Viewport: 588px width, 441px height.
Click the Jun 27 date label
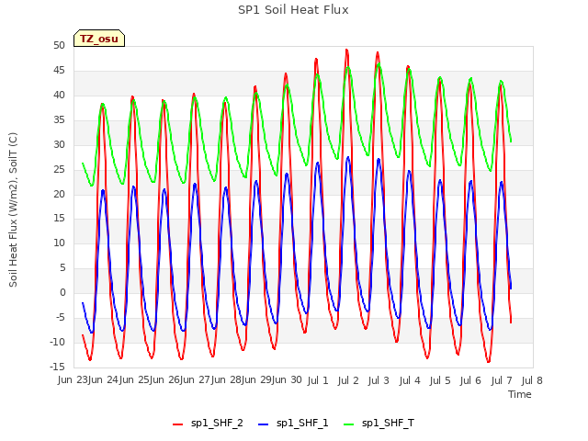[196, 380]
